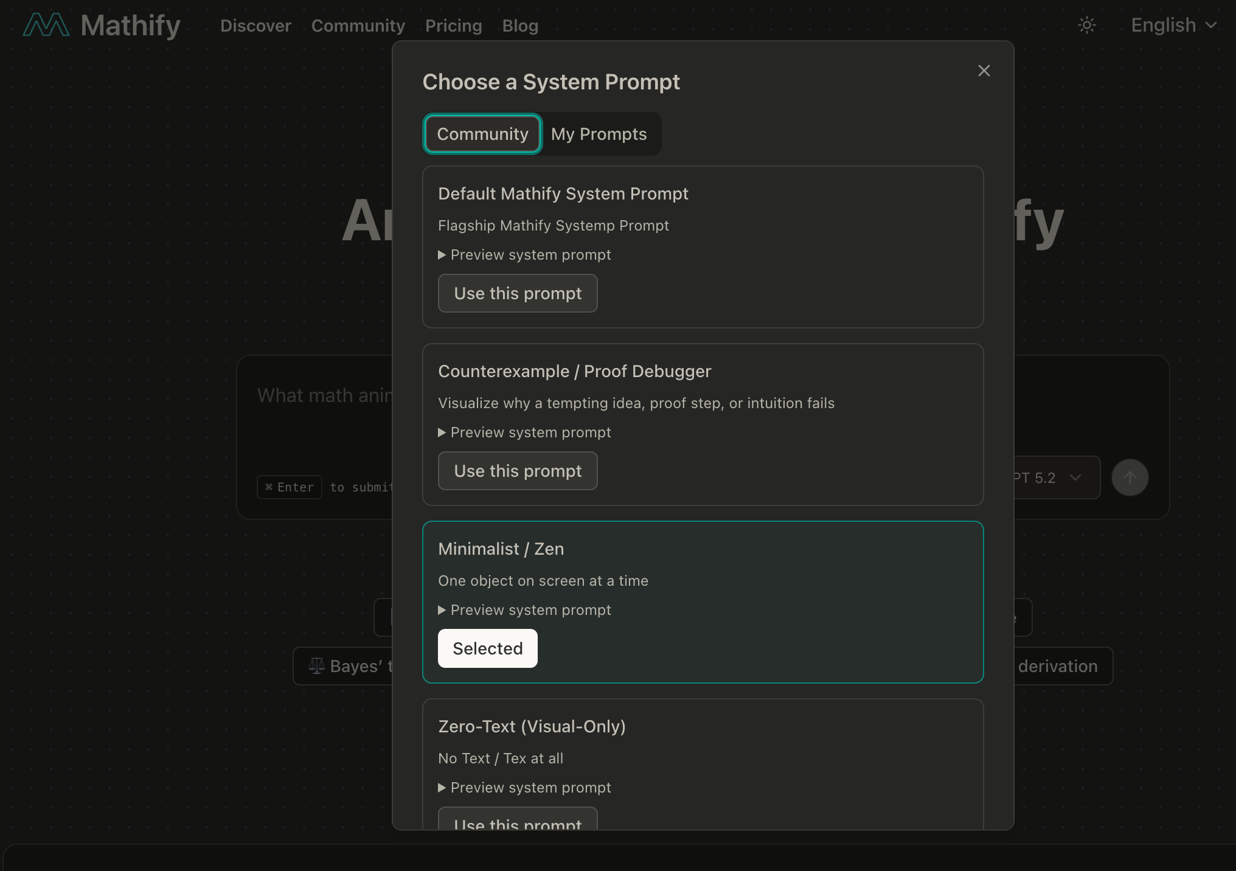
Task: Click the Mathify logo icon
Action: pyautogui.click(x=46, y=26)
